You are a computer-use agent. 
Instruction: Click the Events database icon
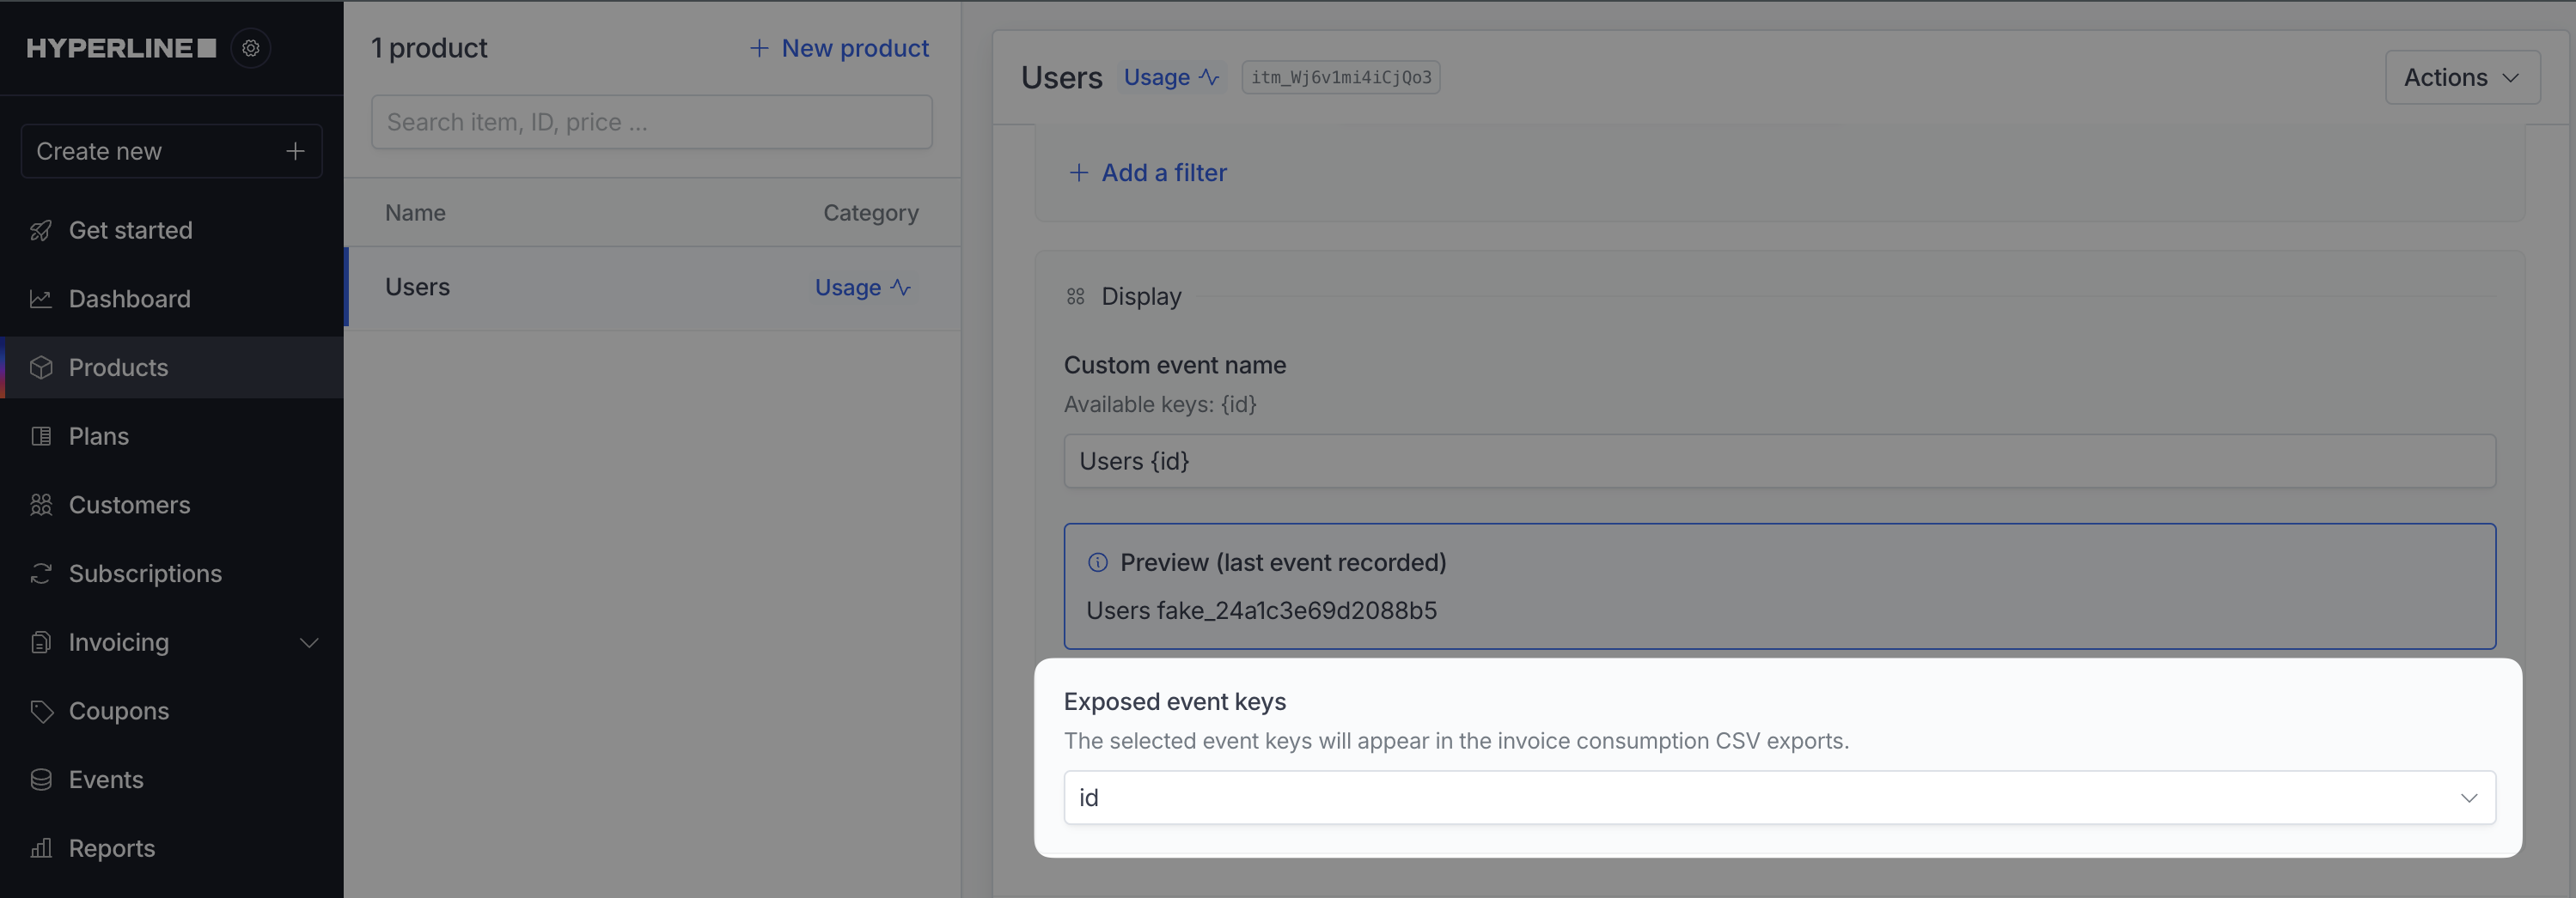click(41, 780)
